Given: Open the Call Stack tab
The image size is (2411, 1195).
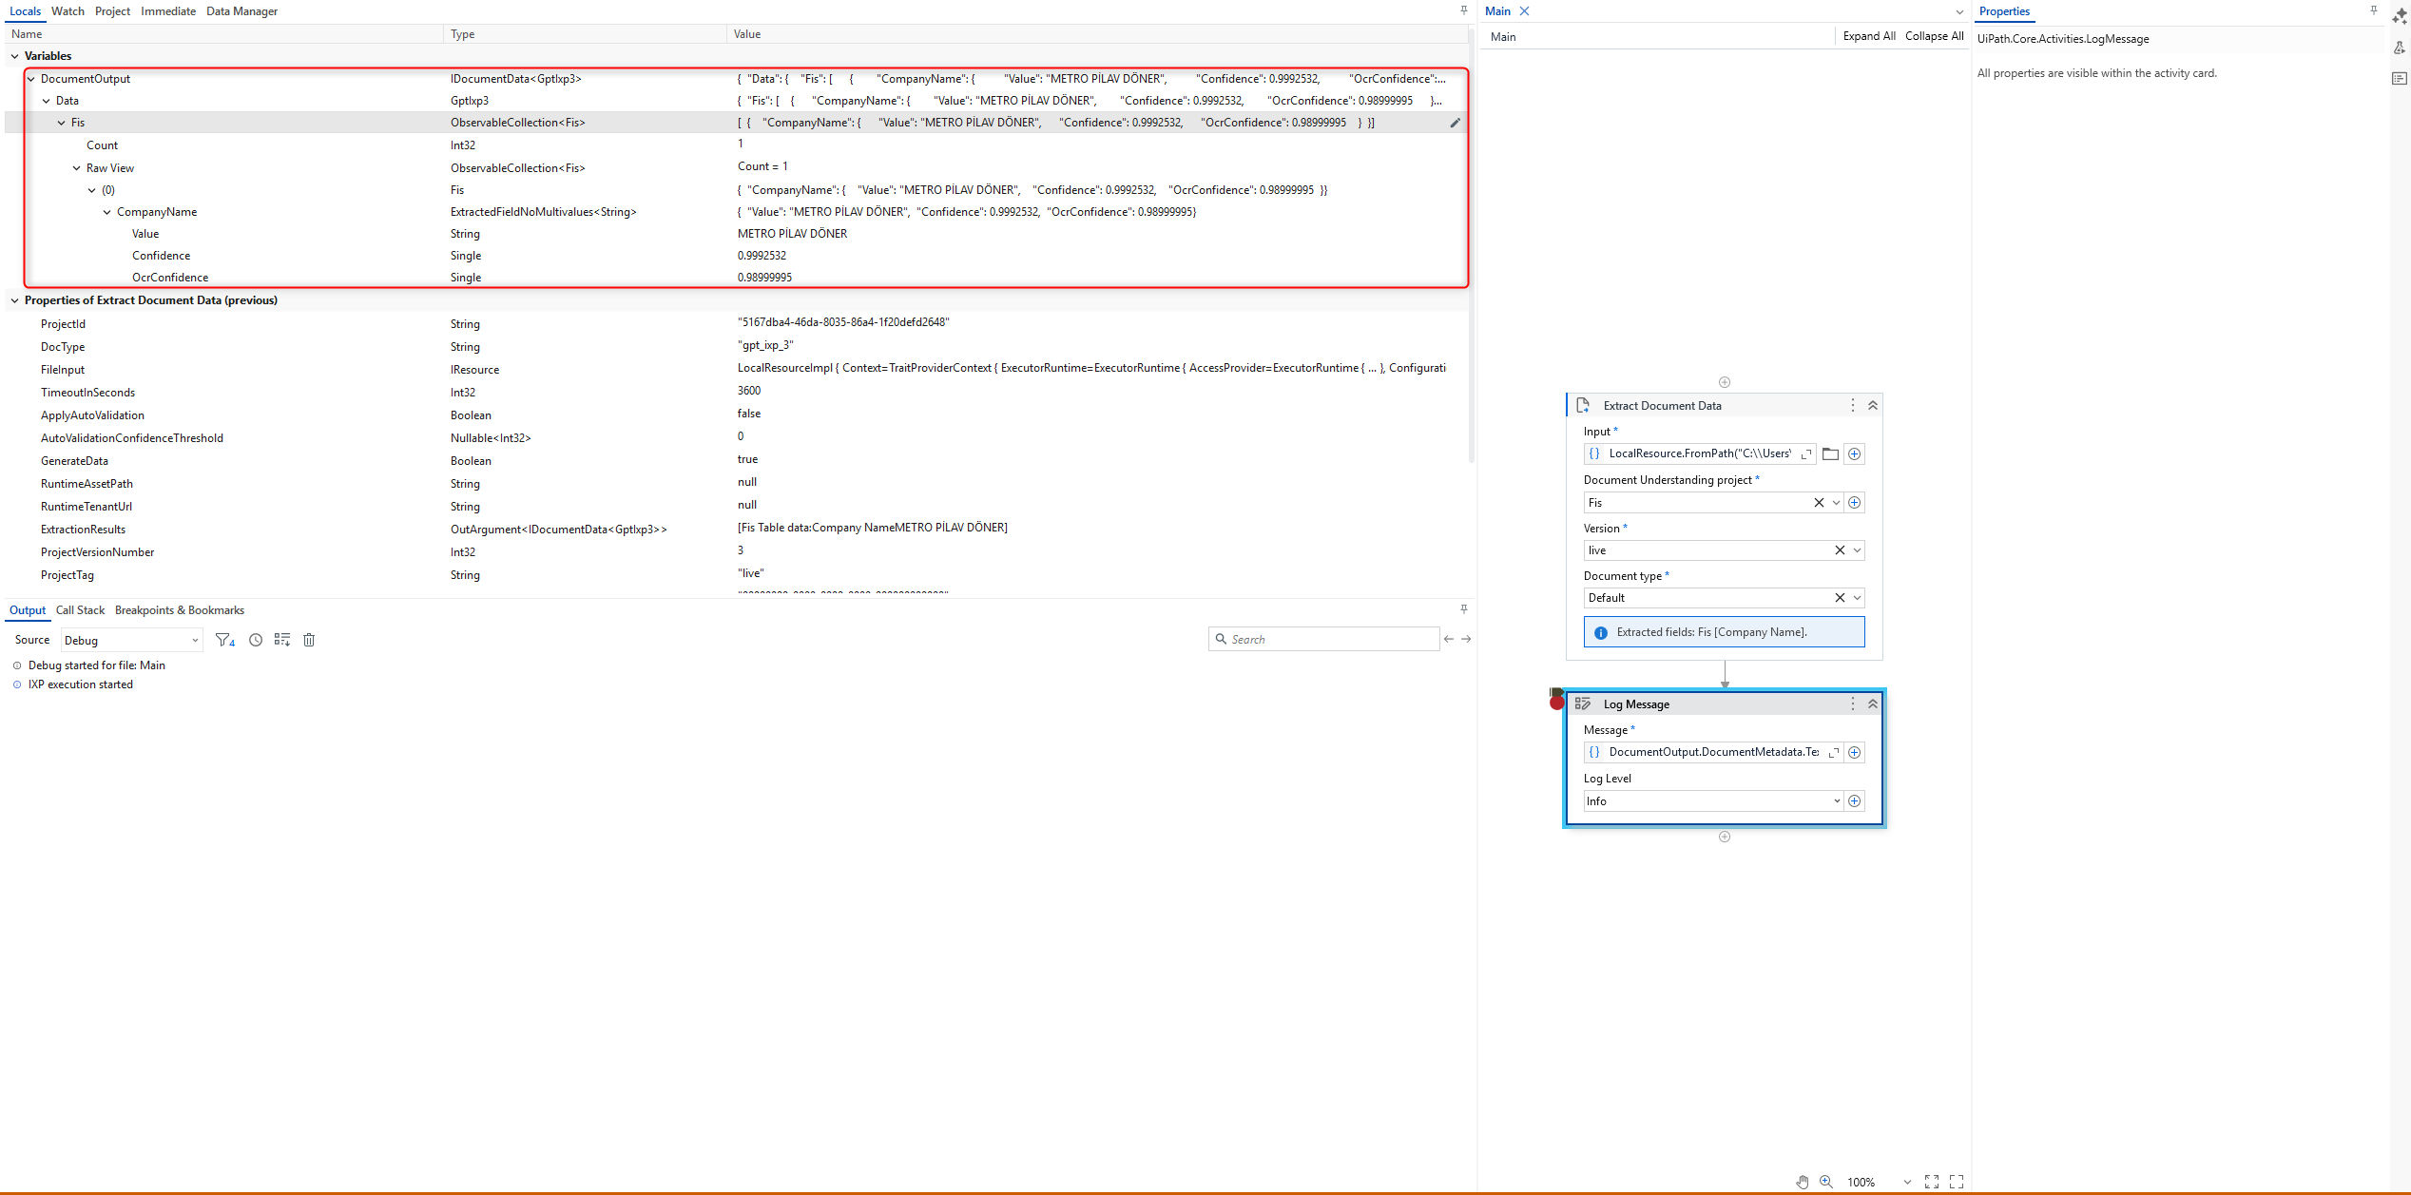Looking at the screenshot, I should click(x=80, y=610).
